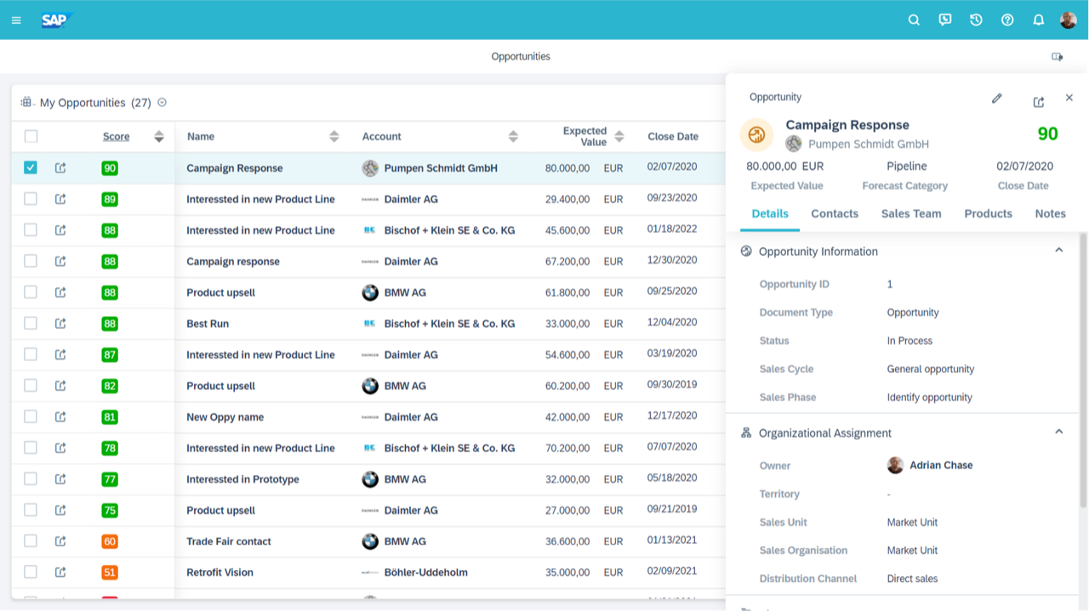
Task: Sort by the Score column header
Action: (x=117, y=137)
